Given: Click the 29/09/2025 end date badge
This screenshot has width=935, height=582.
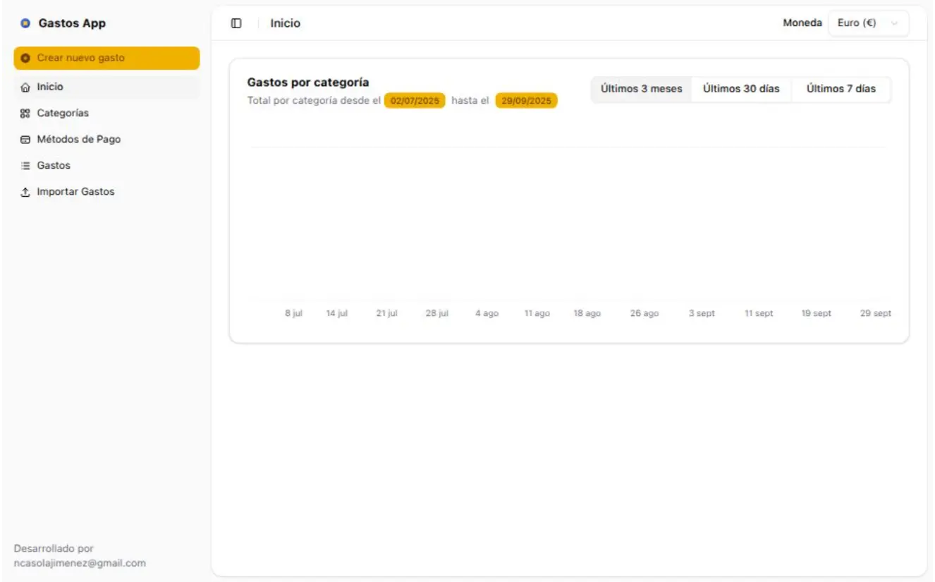Looking at the screenshot, I should tap(526, 101).
